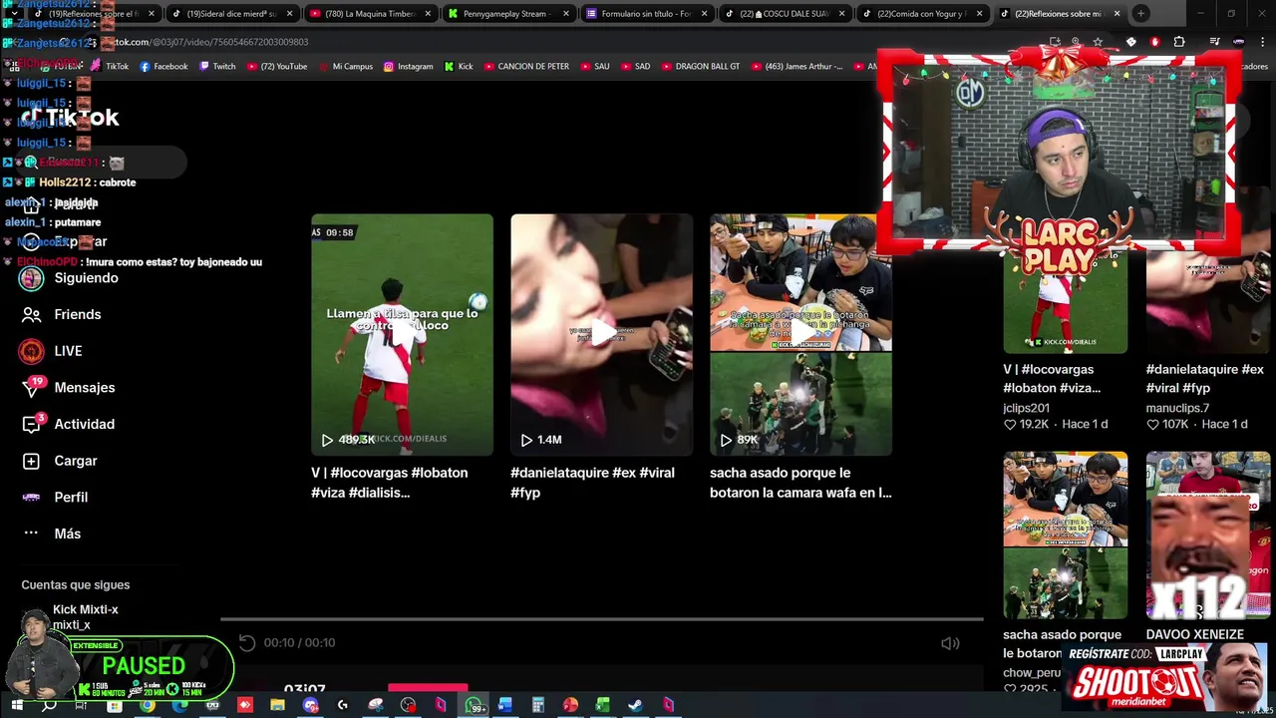Open Excel from the taskbar
Screen dimensions: 1276x718
tap(602, 705)
